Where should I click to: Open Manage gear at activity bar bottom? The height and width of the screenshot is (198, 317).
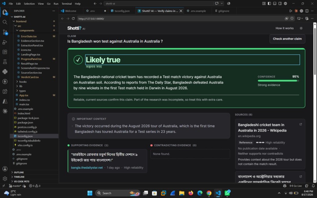(x=5, y=179)
